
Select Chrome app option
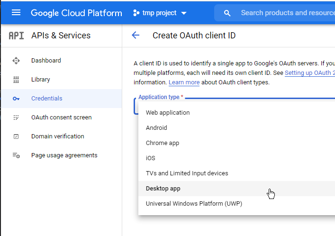[x=163, y=143]
